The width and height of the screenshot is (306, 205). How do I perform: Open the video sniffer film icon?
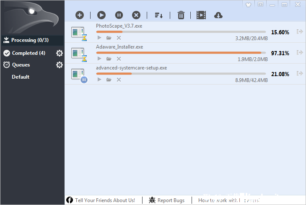coord(201,15)
